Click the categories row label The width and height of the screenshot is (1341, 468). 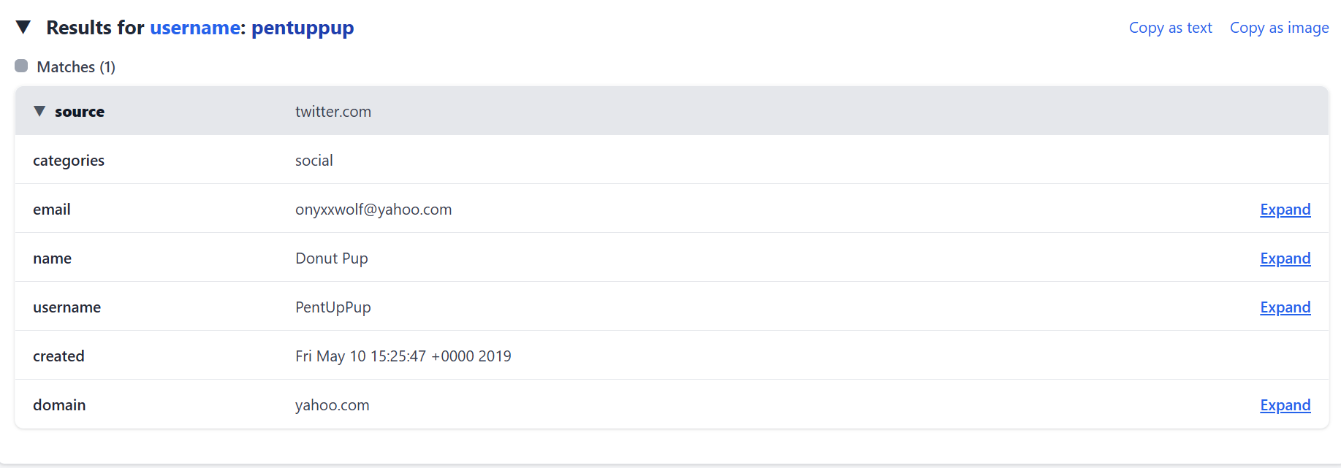(69, 161)
